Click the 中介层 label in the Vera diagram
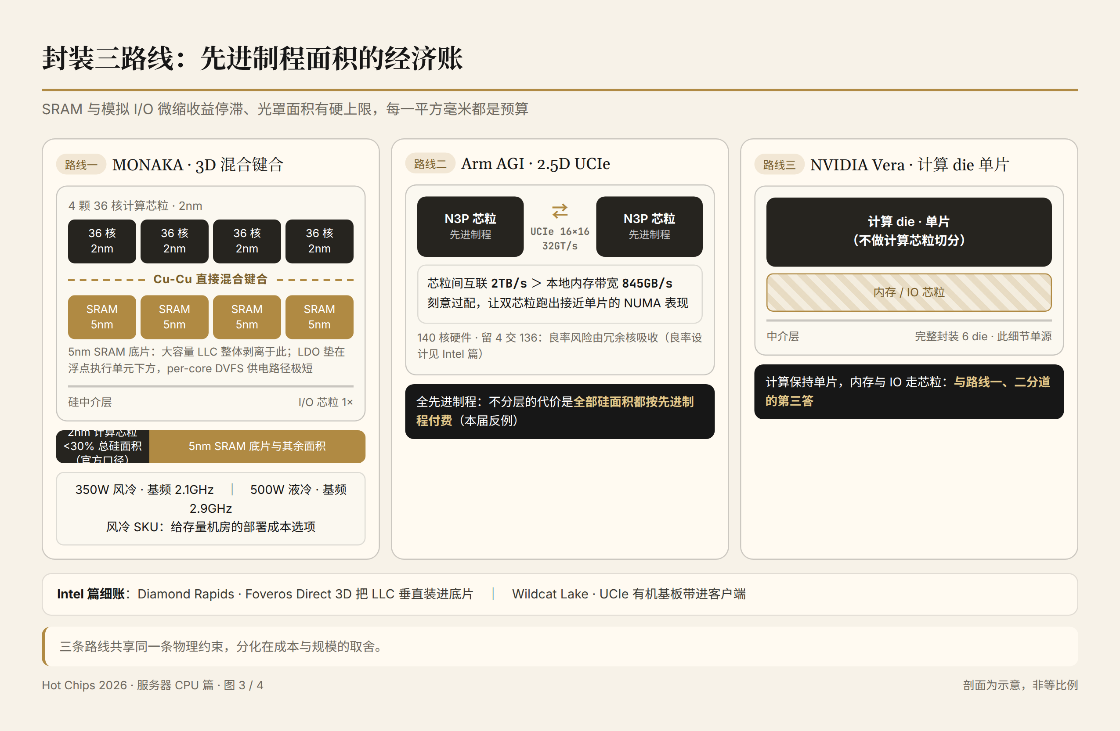Screen dimensions: 1120x731 pyautogui.click(x=783, y=336)
